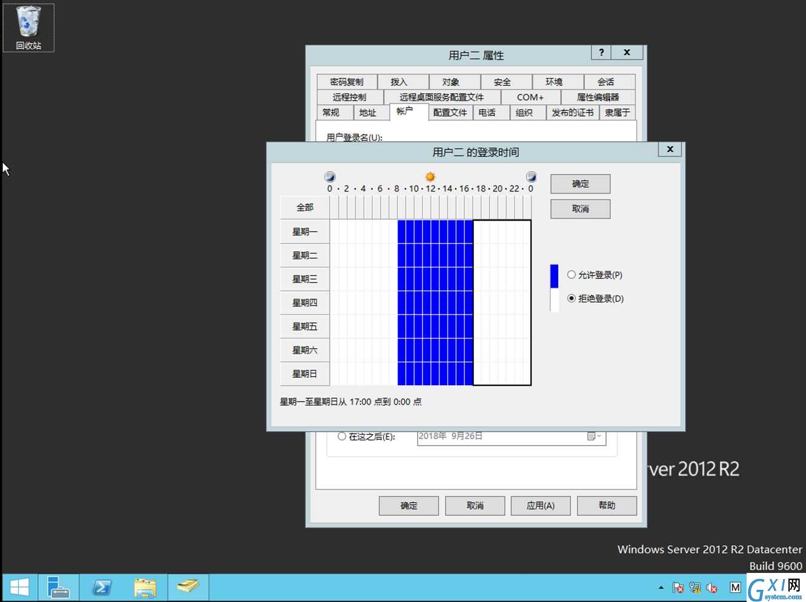Viewport: 806px width, 602px height.
Task: Click the white denied-logon color swatch
Action: 555,300
